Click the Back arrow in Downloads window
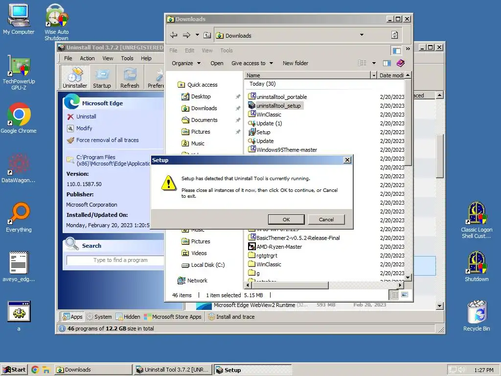This screenshot has width=501, height=376. point(174,35)
